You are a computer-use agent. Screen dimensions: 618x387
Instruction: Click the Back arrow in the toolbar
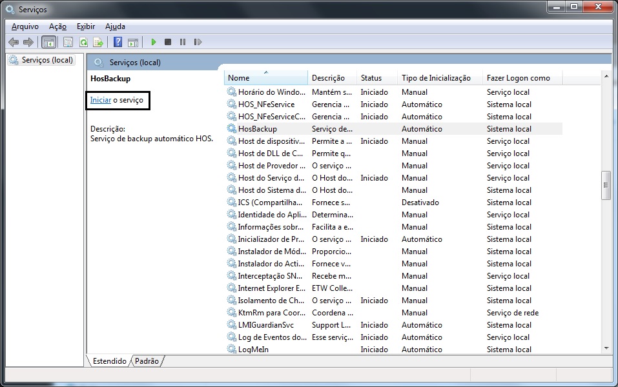[14, 43]
